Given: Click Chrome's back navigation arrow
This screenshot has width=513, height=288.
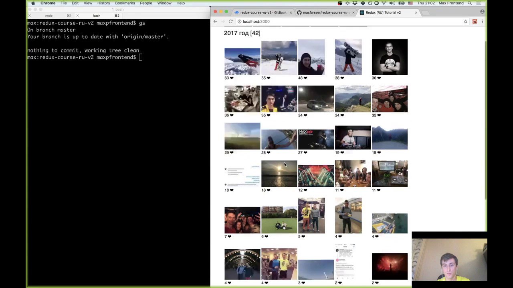Looking at the screenshot, I should (x=215, y=21).
